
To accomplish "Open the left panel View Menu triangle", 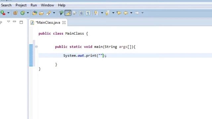I will (x=9, y=21).
